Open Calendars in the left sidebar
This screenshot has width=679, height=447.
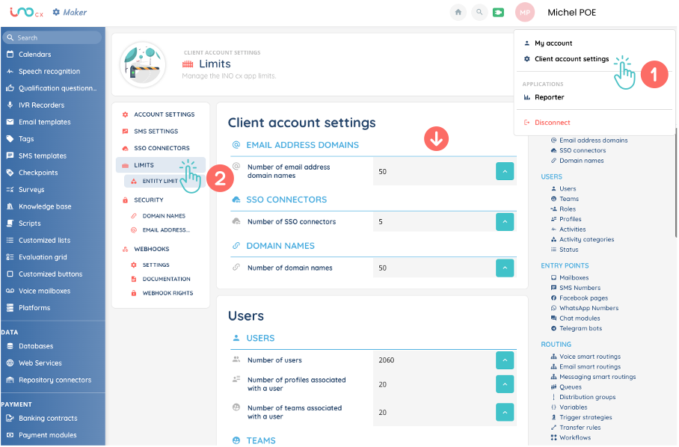pos(34,55)
